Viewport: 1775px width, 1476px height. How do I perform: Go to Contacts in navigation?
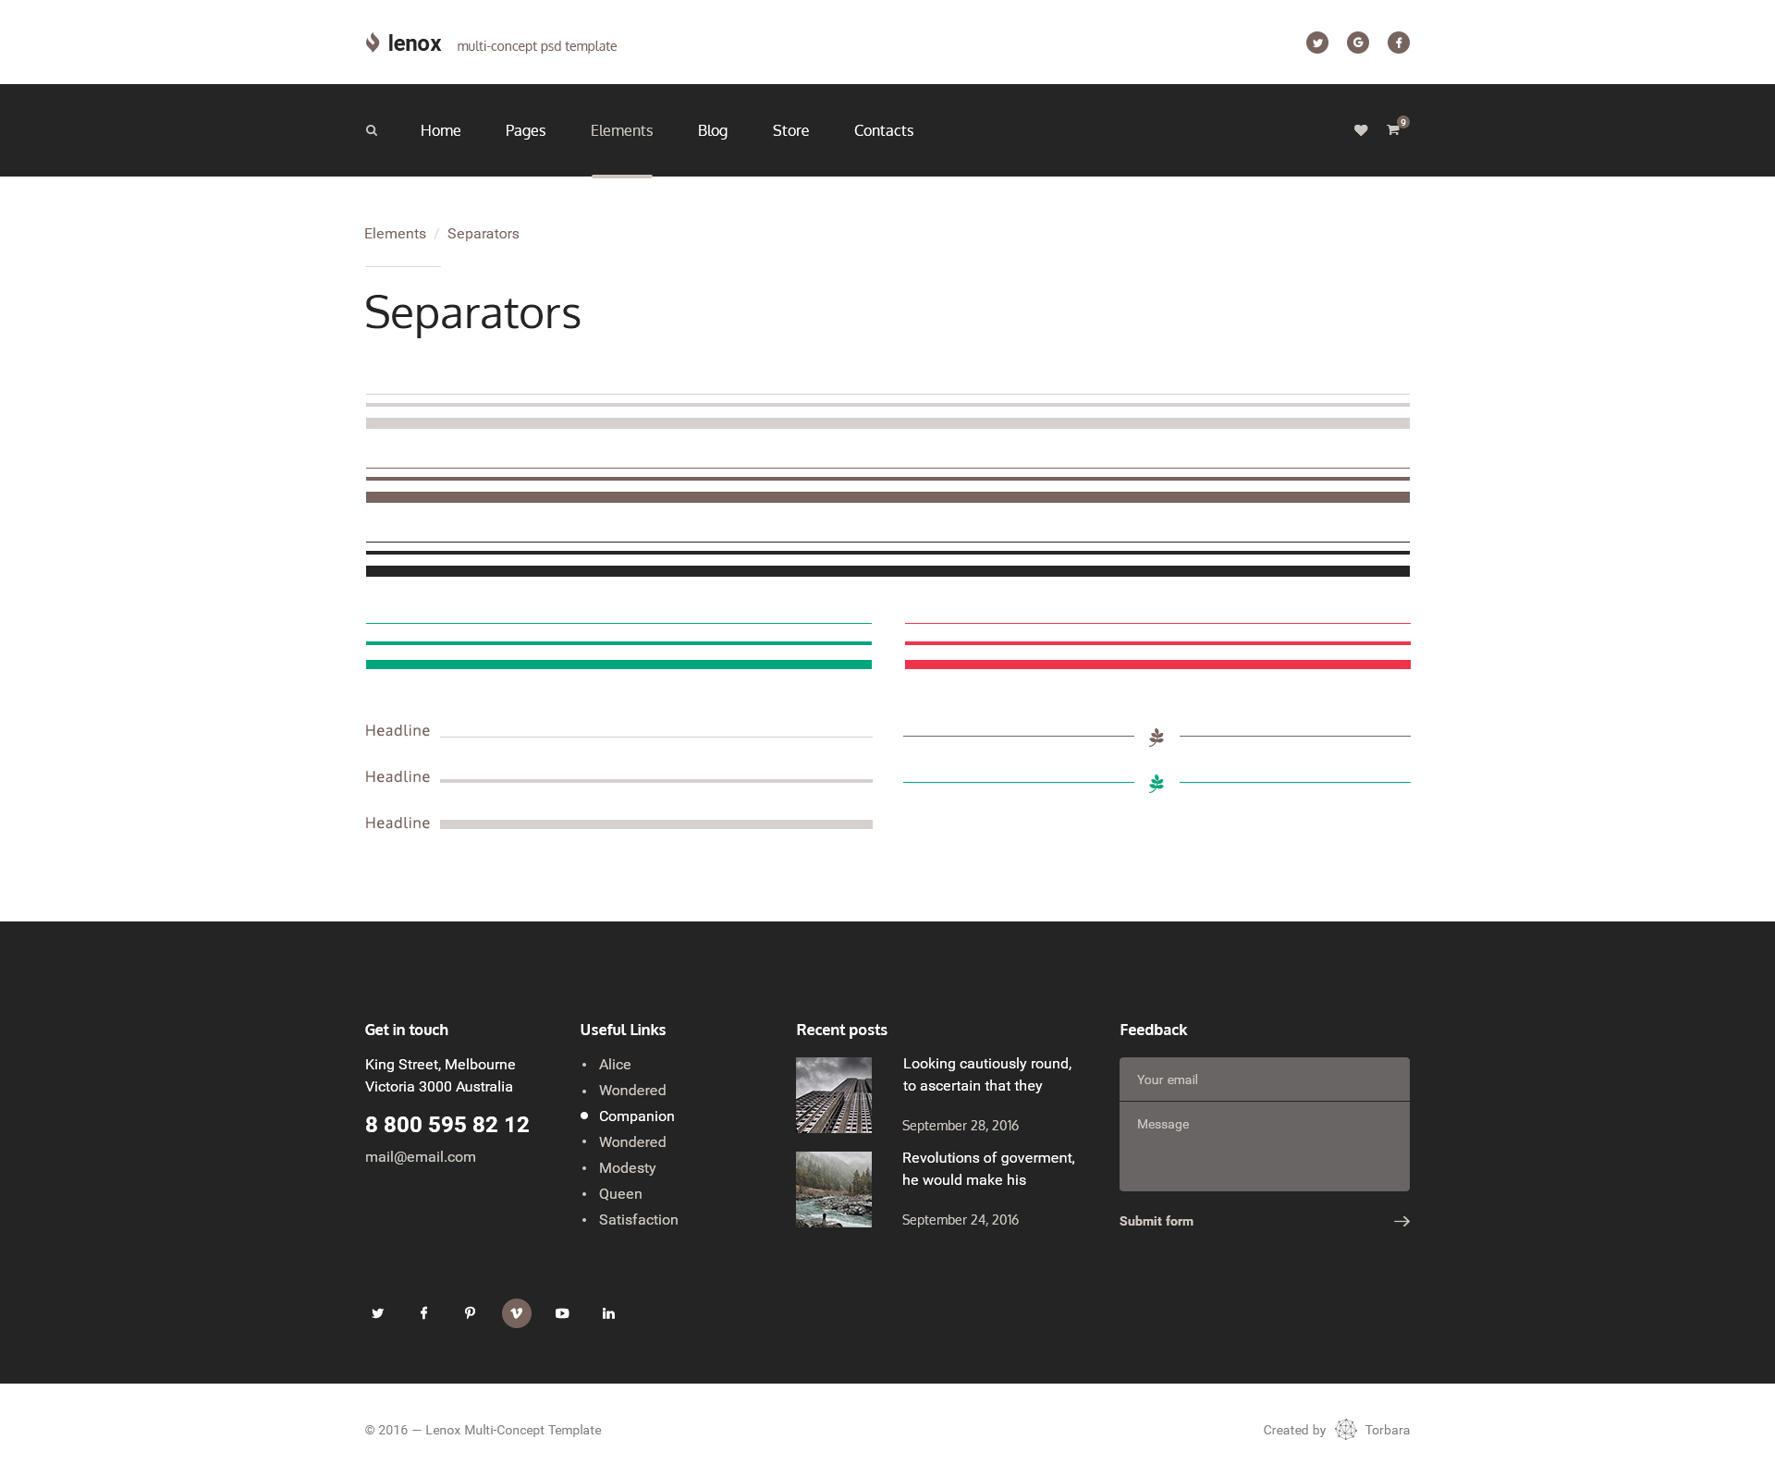(883, 130)
